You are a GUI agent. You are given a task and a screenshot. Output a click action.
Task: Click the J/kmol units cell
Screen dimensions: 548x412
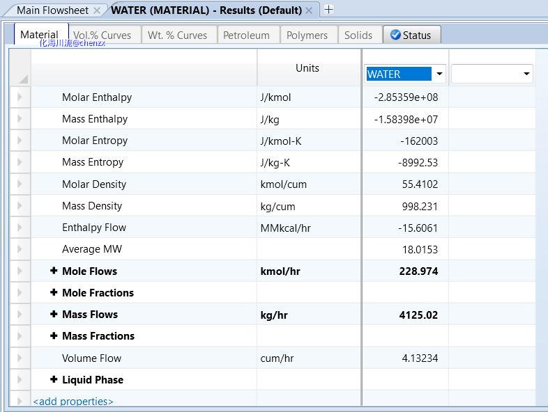point(309,97)
